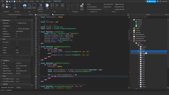This screenshot has width=169, height=95.
Task: Click Toggle Comment action
Action: (119, 4)
